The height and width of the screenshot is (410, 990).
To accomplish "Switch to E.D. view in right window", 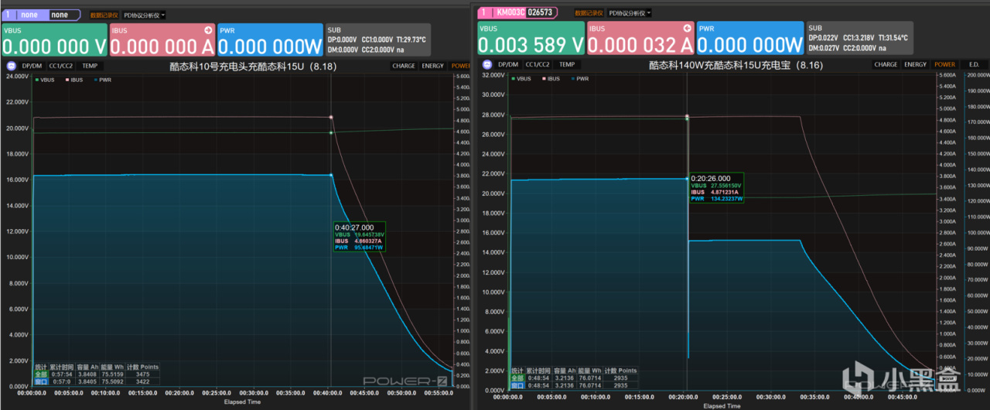I will [x=974, y=65].
